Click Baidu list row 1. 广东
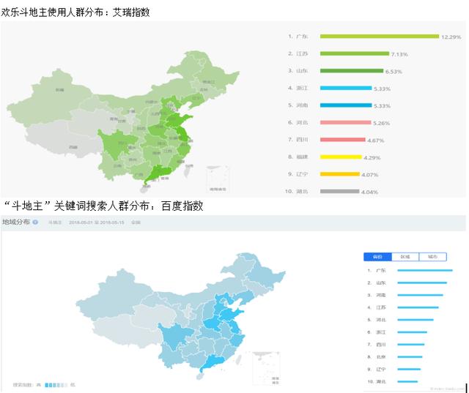469x393 pixels. coord(410,270)
